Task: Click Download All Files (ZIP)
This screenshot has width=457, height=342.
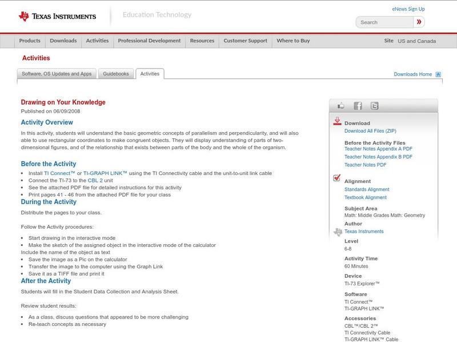Action: (x=370, y=131)
